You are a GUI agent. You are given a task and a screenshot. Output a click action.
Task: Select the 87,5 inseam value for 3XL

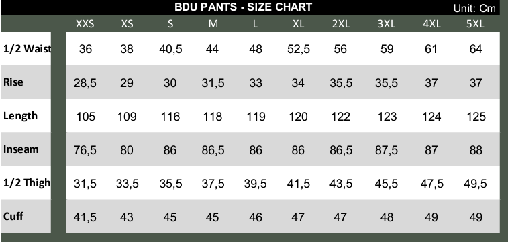click(387, 150)
